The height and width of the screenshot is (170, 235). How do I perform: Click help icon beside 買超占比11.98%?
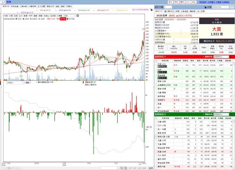tap(233, 41)
